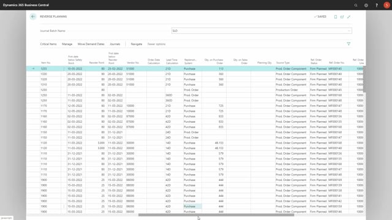
Task: Open the Move Demand Dates menu
Action: (x=91, y=44)
